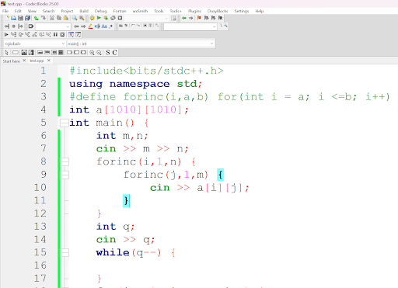This screenshot has width=398, height=288.
Task: Pause the debugger with the pause icon
Action: click(55, 34)
